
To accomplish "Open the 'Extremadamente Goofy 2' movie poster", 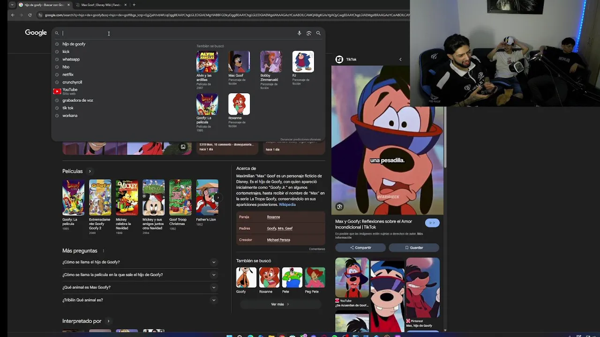I will 100,198.
